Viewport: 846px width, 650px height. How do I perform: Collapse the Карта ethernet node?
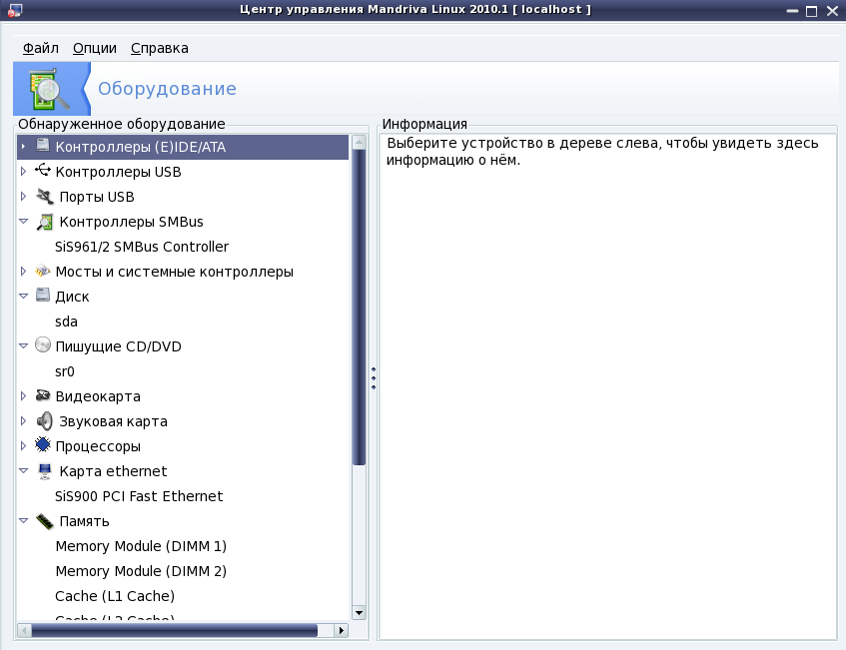(x=23, y=471)
